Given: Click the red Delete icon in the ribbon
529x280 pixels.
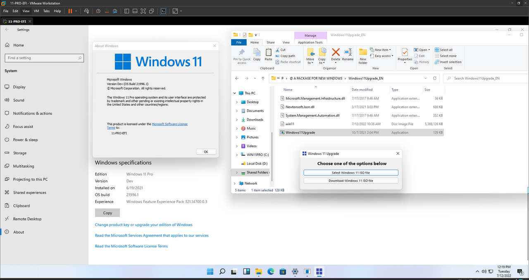Looking at the screenshot, I should click(336, 52).
